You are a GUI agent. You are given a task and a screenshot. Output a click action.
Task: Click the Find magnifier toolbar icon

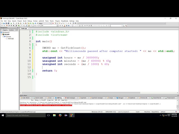[23, 23]
